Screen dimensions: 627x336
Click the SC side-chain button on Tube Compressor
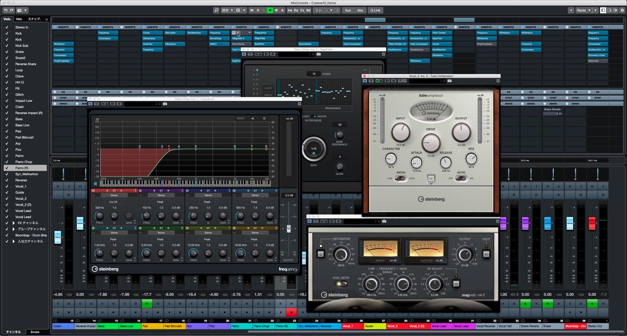click(431, 179)
